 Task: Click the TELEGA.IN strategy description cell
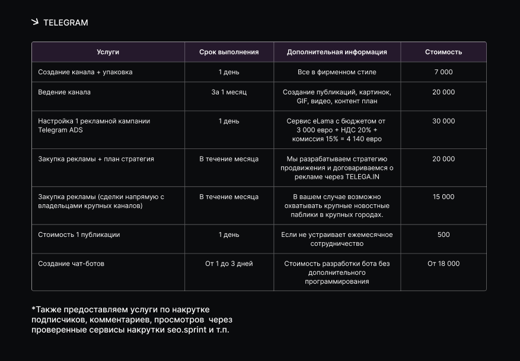(337, 167)
